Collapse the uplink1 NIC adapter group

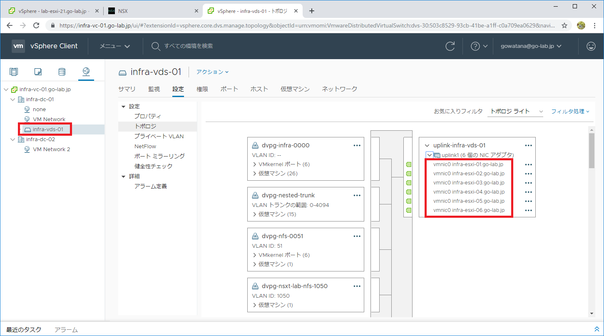[x=430, y=155]
